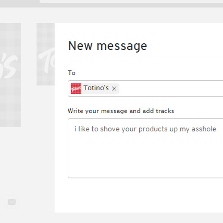The width and height of the screenshot is (223, 223).
Task: Click the gray header strip at top left
Action: [20, 3]
